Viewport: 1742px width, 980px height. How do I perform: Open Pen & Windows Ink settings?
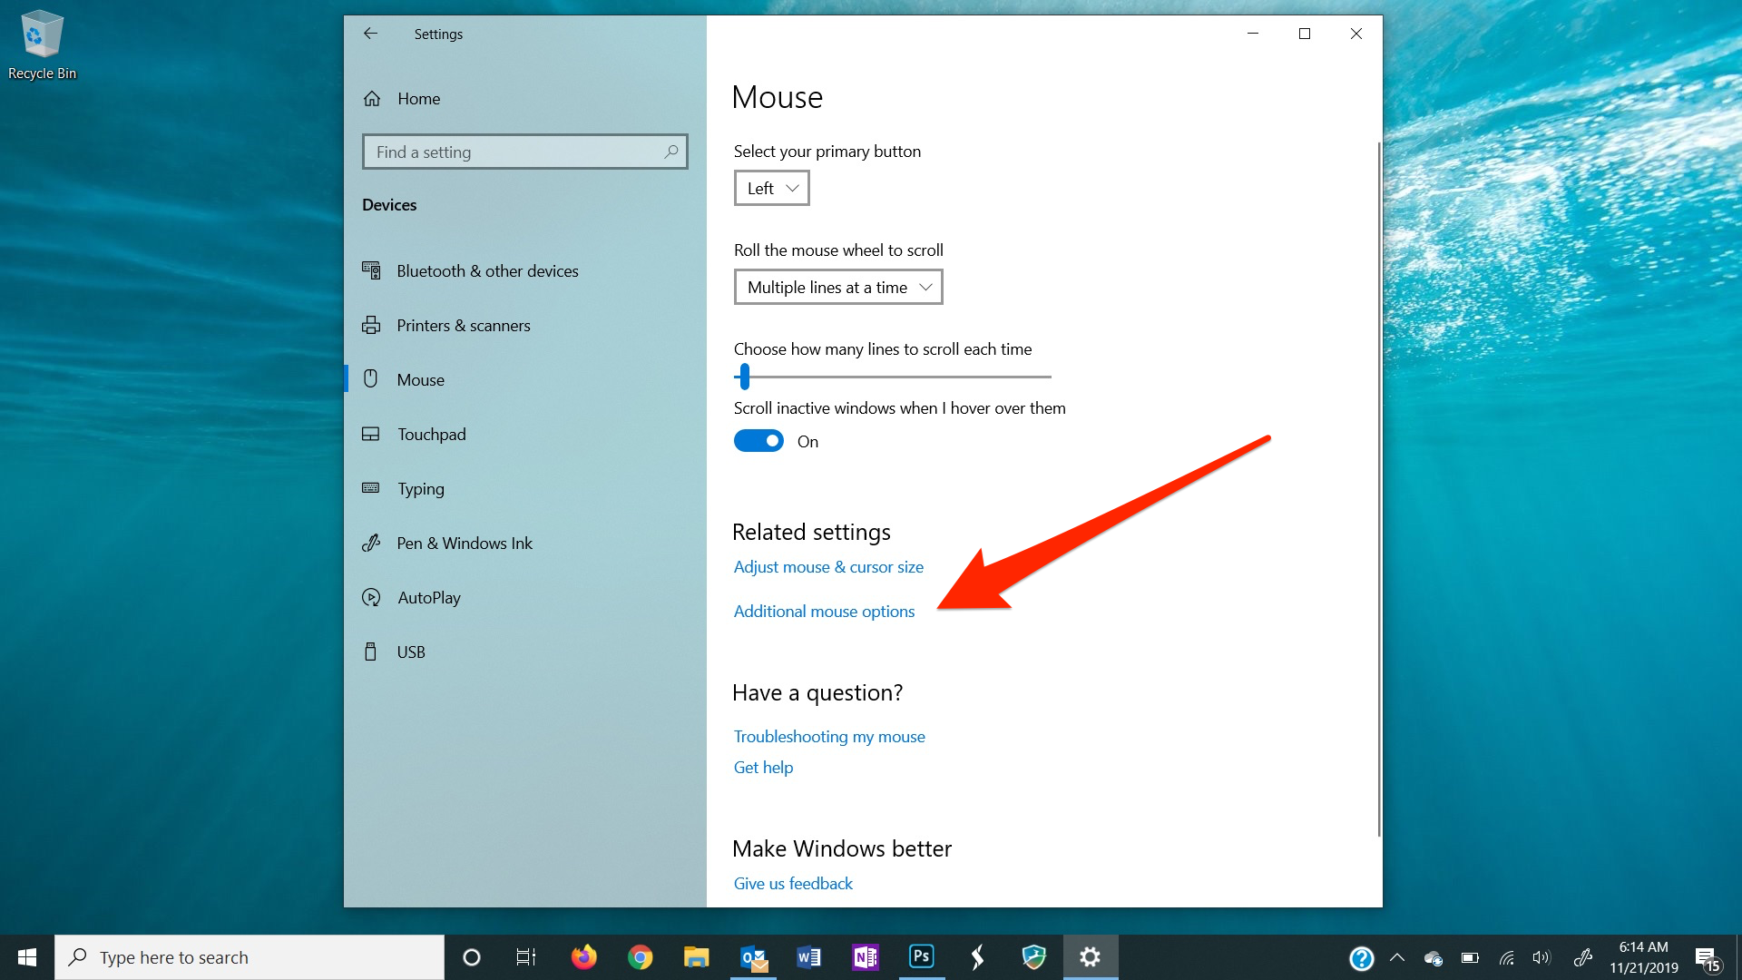pos(465,543)
